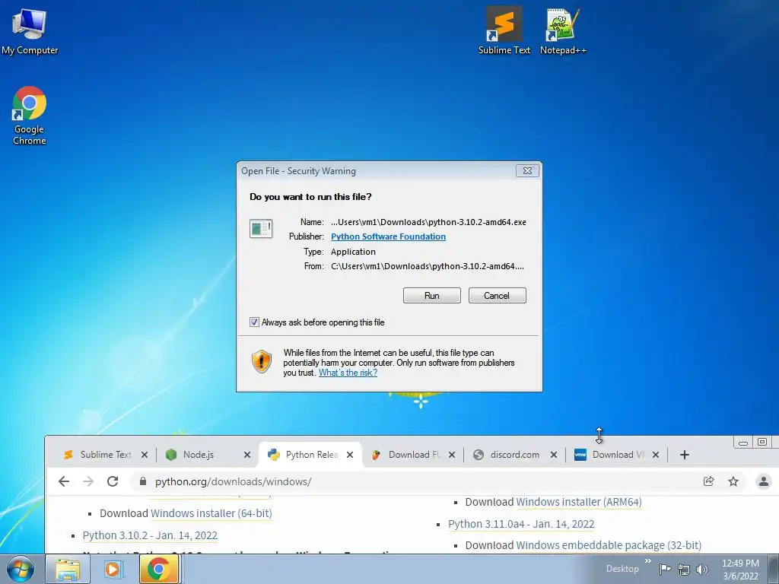Share this page icon in Chrome
The width and height of the screenshot is (779, 584).
pos(708,481)
